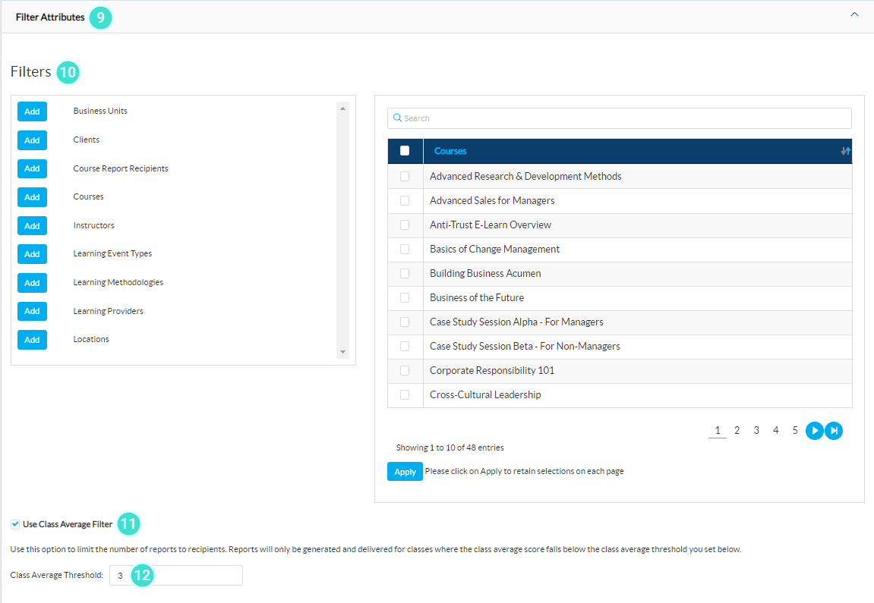The image size is (874, 603).
Task: Click teal badge 11 near the class average checkbox
Action: click(x=129, y=523)
